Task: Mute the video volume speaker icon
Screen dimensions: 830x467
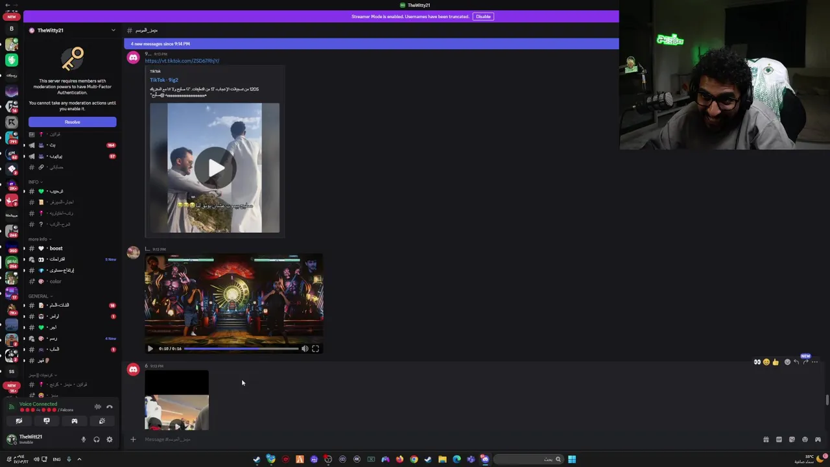Action: (305, 348)
